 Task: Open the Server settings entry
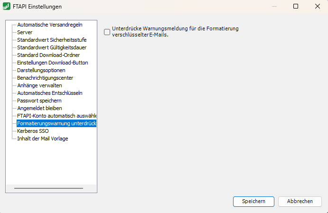[x=25, y=32]
